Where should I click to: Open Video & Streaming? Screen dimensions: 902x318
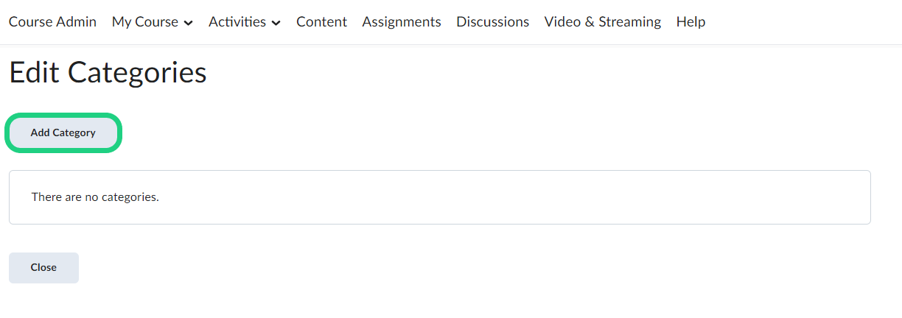(602, 22)
